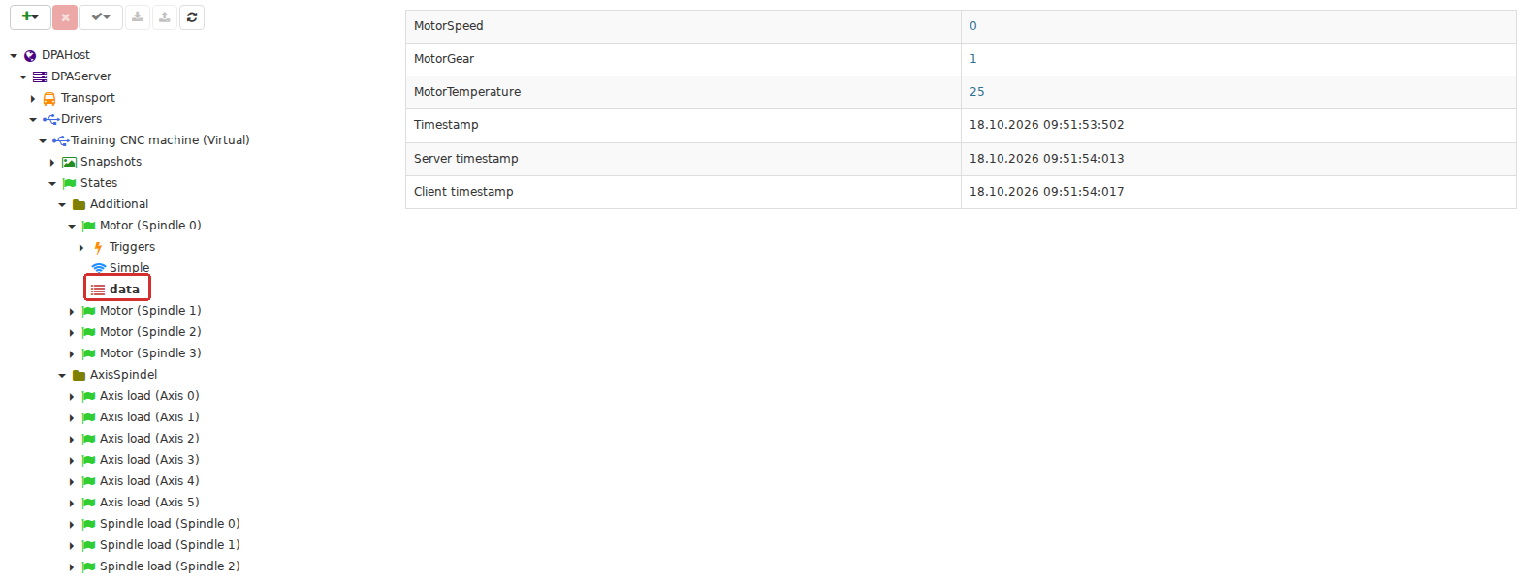Viewport: 1527px width, 581px height.
Task: Click the Spindle load (Spindle 0) flag icon
Action: click(x=88, y=525)
